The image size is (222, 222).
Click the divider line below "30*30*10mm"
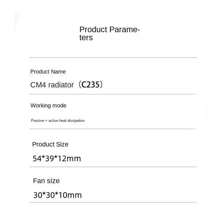(x=113, y=202)
